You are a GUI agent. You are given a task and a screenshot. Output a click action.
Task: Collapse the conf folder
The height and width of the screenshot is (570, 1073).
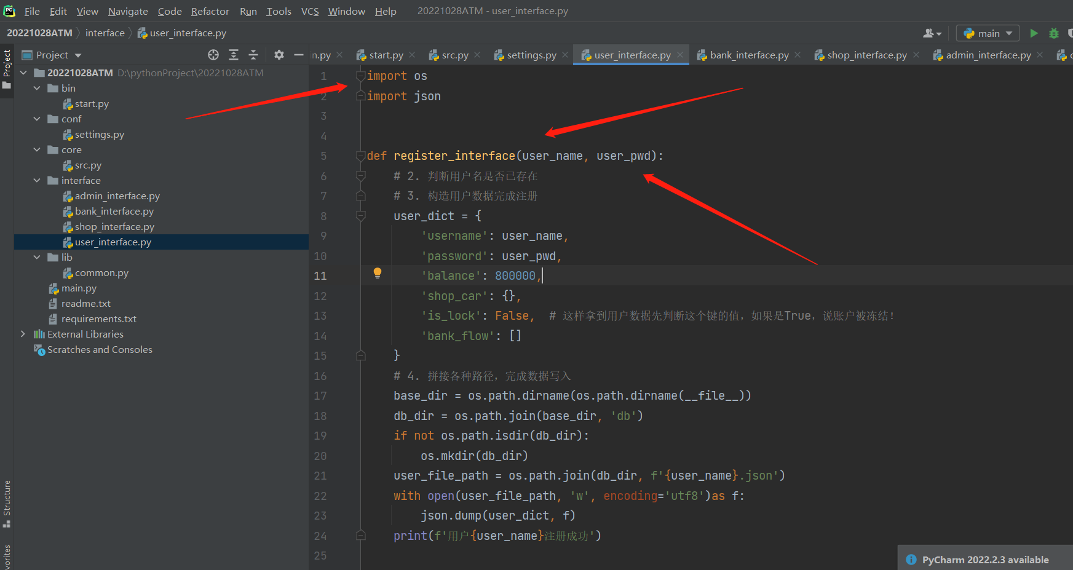point(37,119)
